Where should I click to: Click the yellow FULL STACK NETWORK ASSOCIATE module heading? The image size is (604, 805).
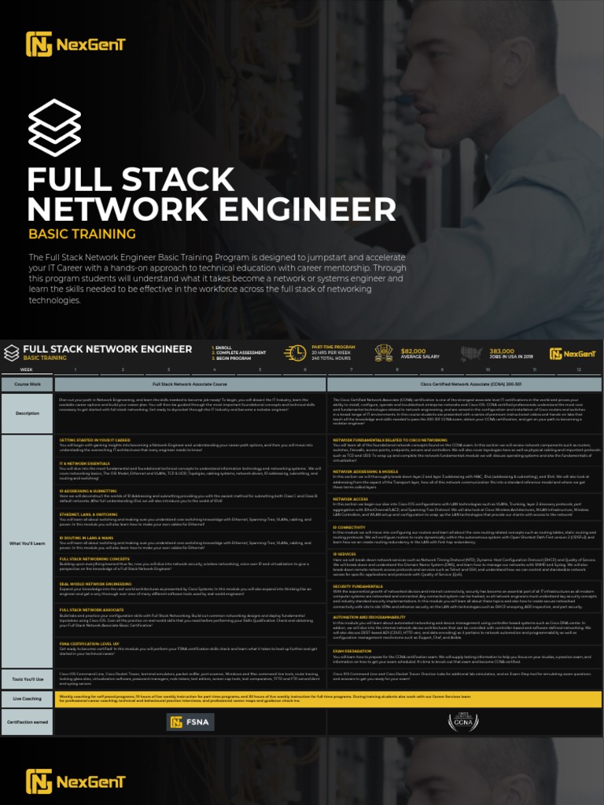point(91,610)
